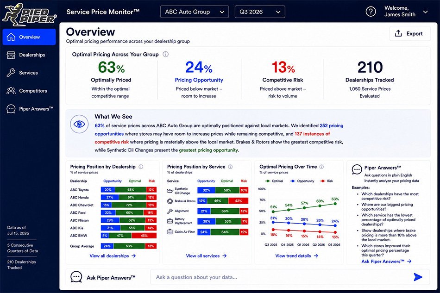
Task: Click the Piper Answers panel chat bubble icon
Action: click(357, 169)
